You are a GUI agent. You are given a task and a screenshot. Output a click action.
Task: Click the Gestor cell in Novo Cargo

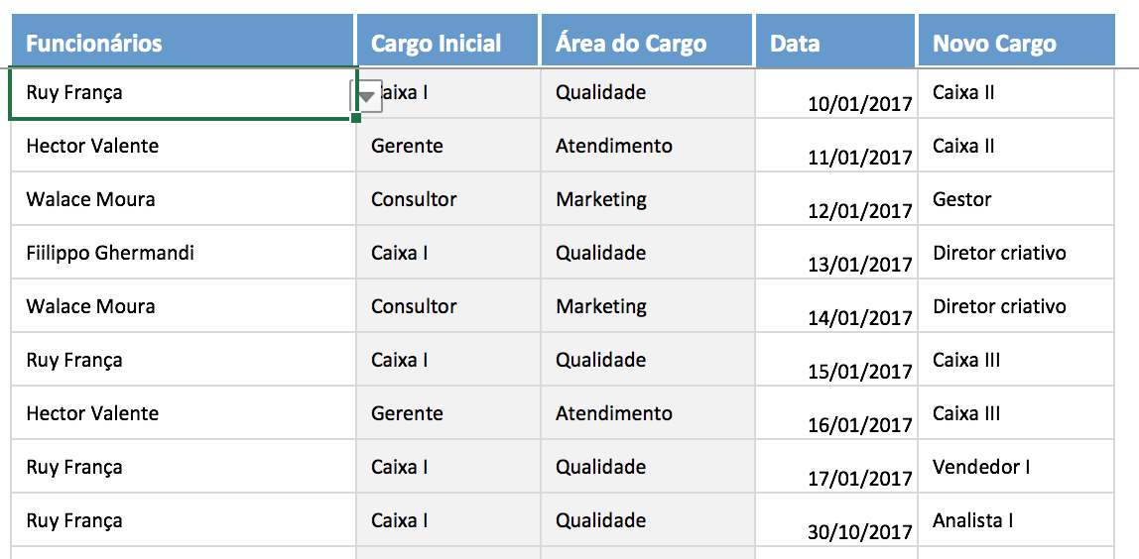[x=1015, y=200]
